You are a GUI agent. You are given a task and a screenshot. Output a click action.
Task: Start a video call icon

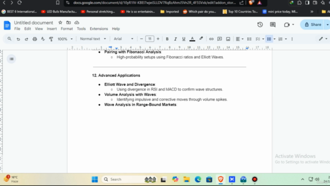(287, 25)
